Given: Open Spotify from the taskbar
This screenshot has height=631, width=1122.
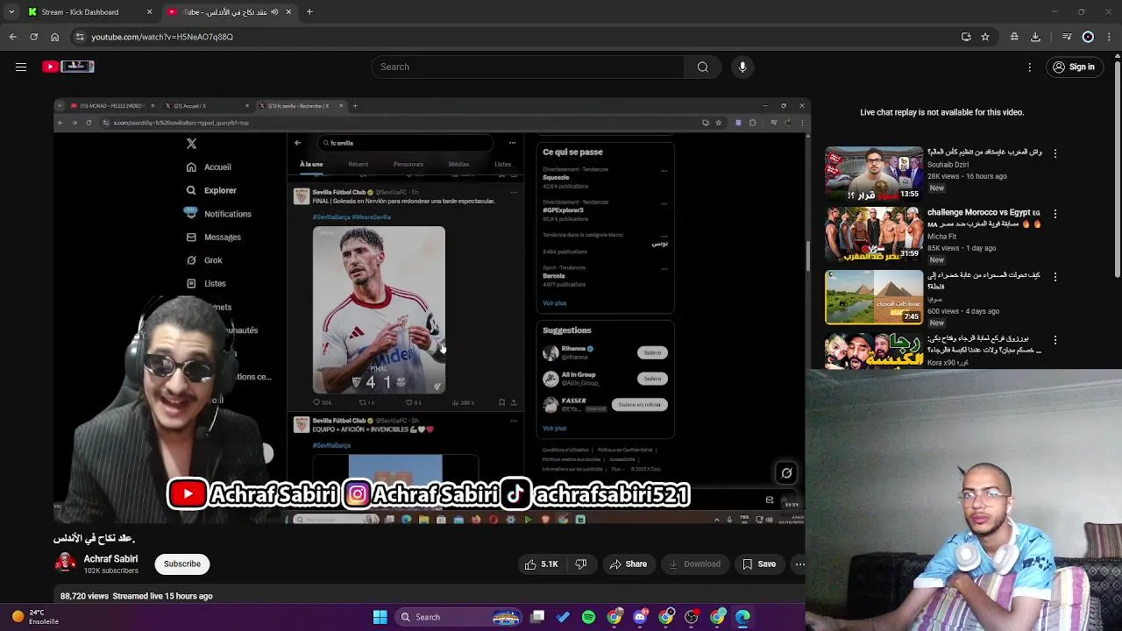Looking at the screenshot, I should tap(588, 617).
